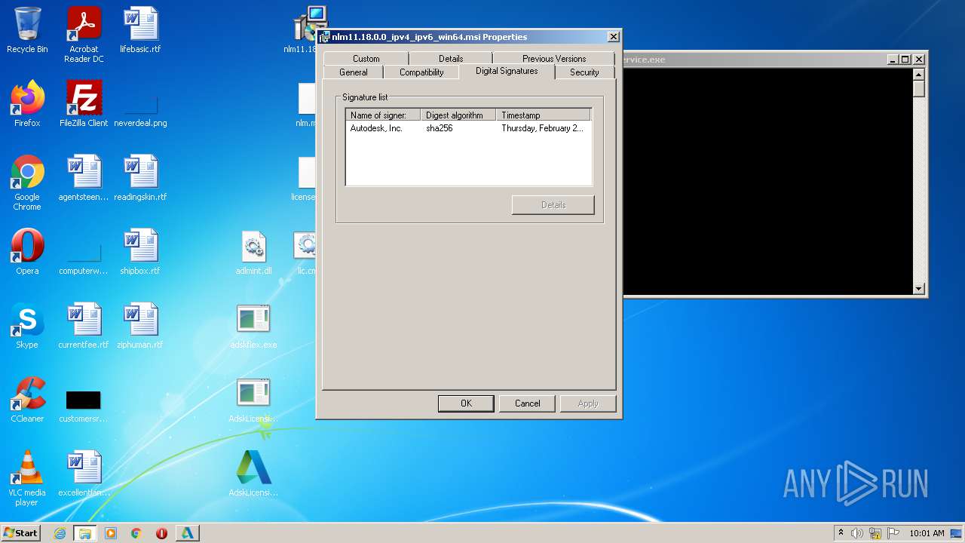The image size is (965, 543).
Task: Open the Recycle Bin desktop icon
Action: (27, 30)
